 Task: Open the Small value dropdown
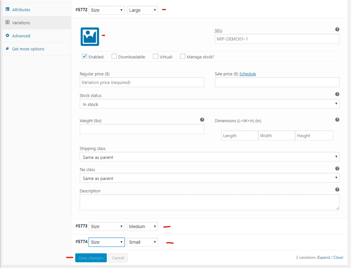pyautogui.click(x=142, y=242)
